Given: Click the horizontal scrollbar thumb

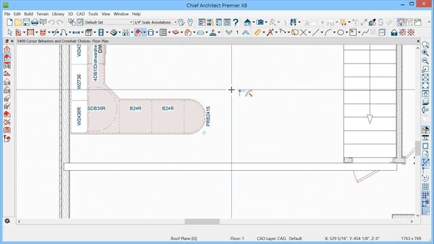Looking at the screenshot, I should 202,222.
